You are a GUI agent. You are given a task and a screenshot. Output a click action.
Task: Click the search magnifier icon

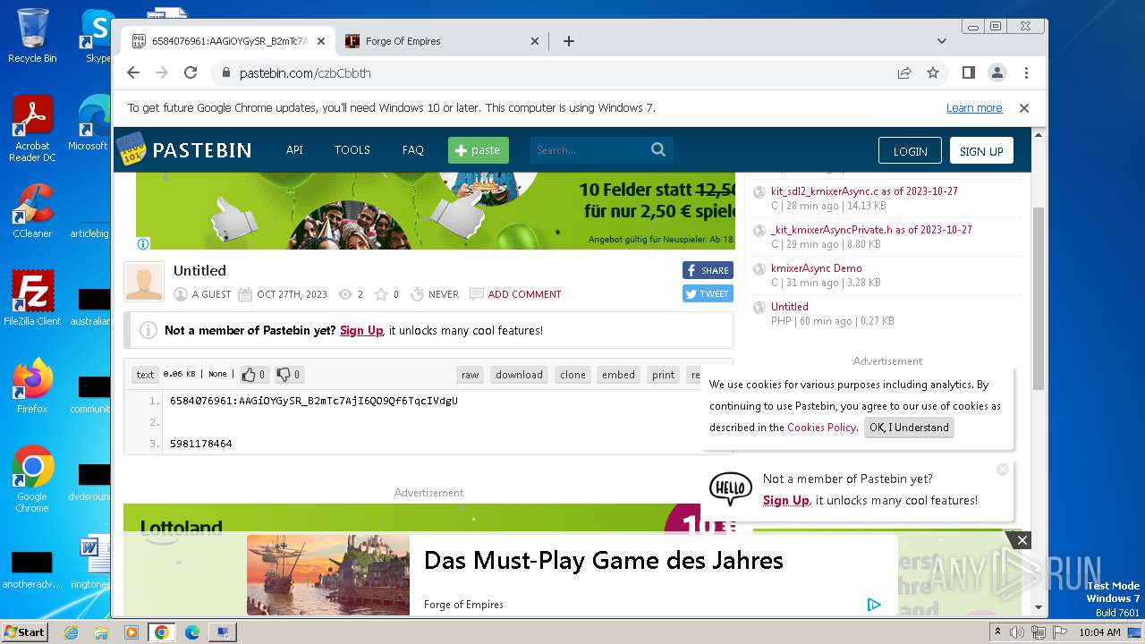tap(658, 150)
